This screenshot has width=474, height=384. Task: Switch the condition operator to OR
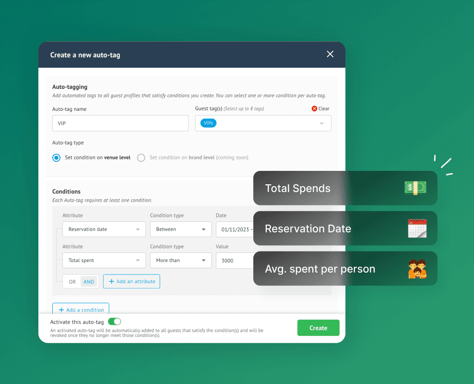[72, 282]
